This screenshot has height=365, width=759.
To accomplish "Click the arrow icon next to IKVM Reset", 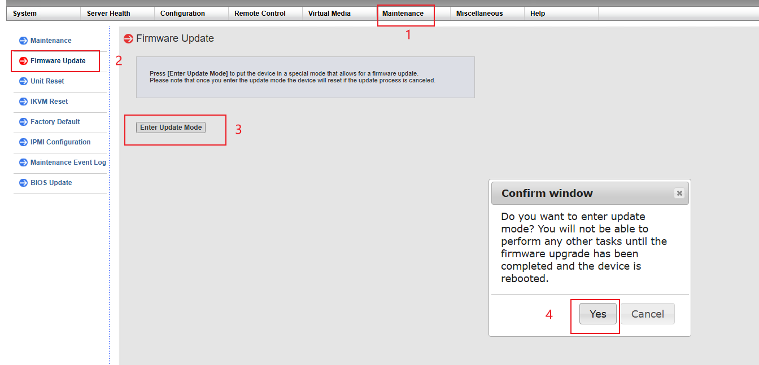I will [23, 102].
